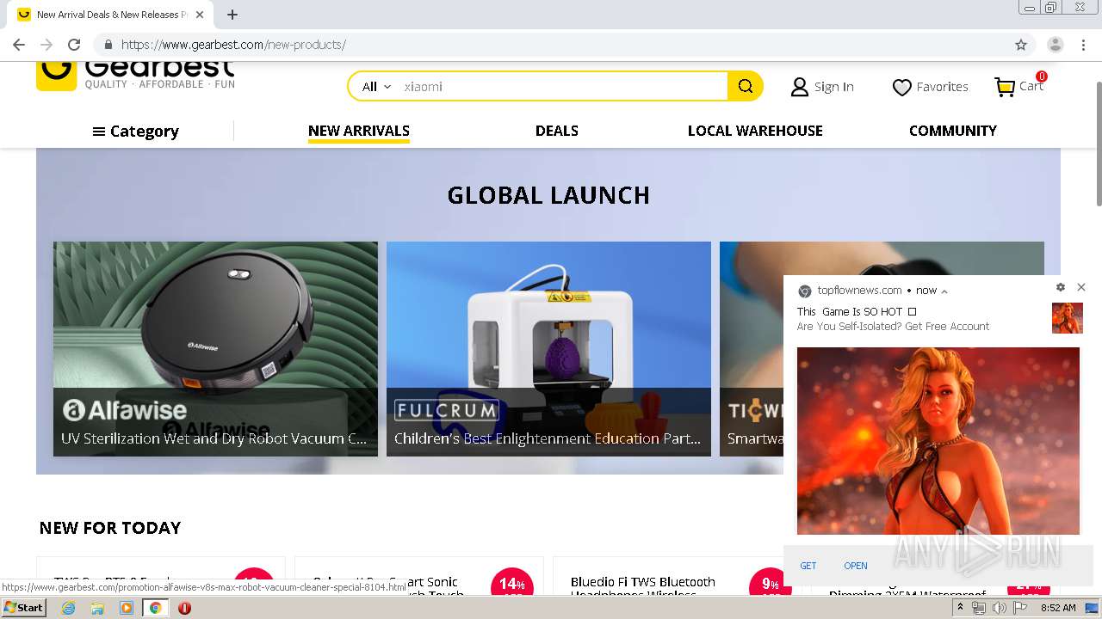Click Bluedio Fi TWS Bluetooth product title
Image resolution: width=1102 pixels, height=619 pixels.
pos(643,586)
